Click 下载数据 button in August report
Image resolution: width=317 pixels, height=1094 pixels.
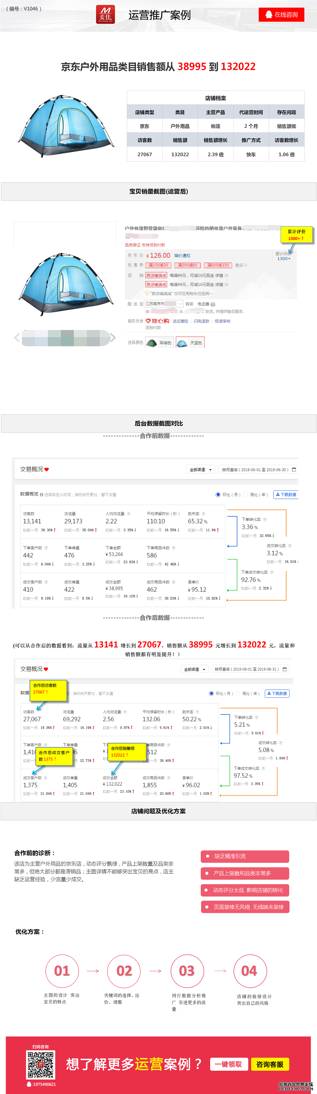coord(277,693)
